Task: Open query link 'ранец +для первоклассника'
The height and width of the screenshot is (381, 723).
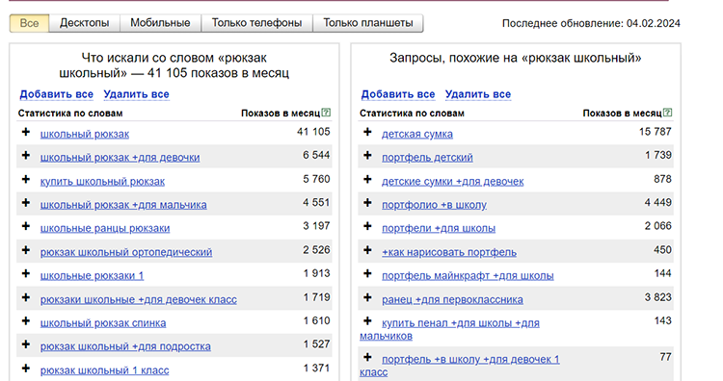Action: point(452,299)
